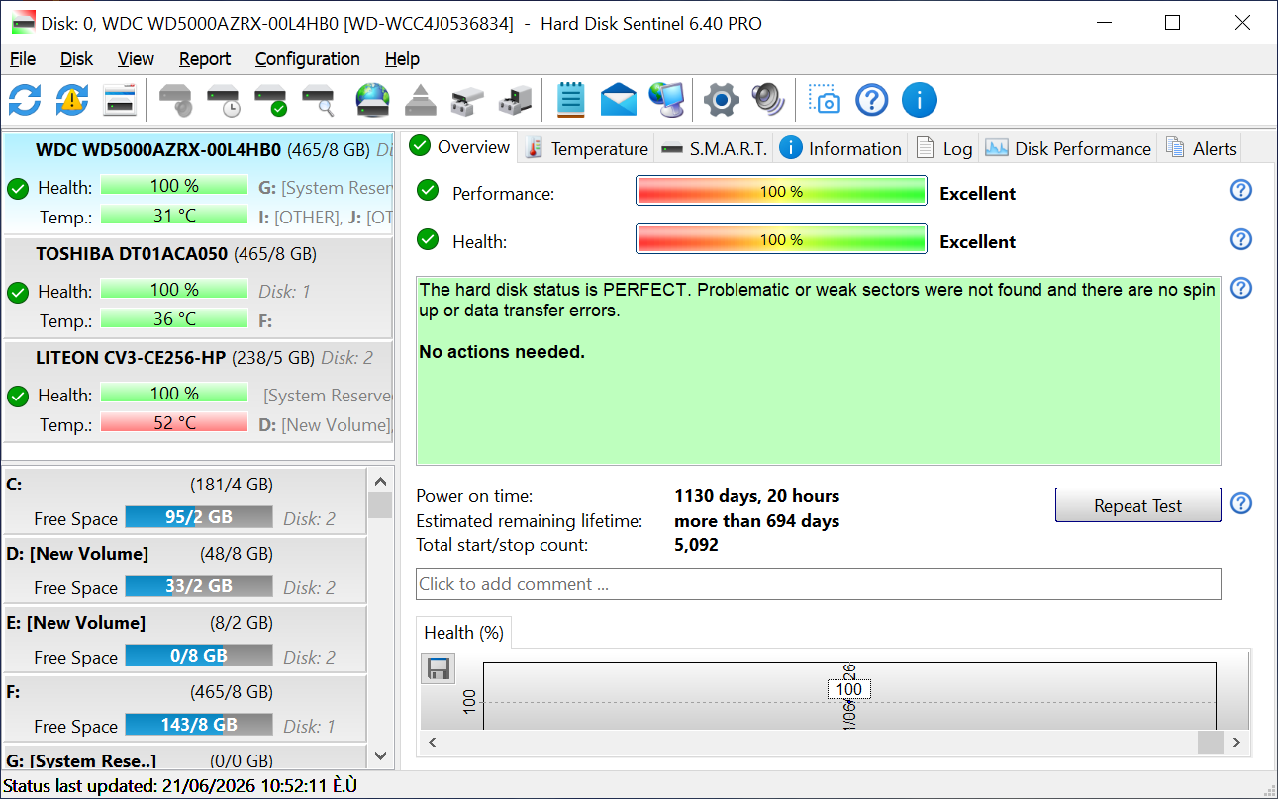Click the TOSHIBA 36 °C temperature bar

pyautogui.click(x=174, y=319)
